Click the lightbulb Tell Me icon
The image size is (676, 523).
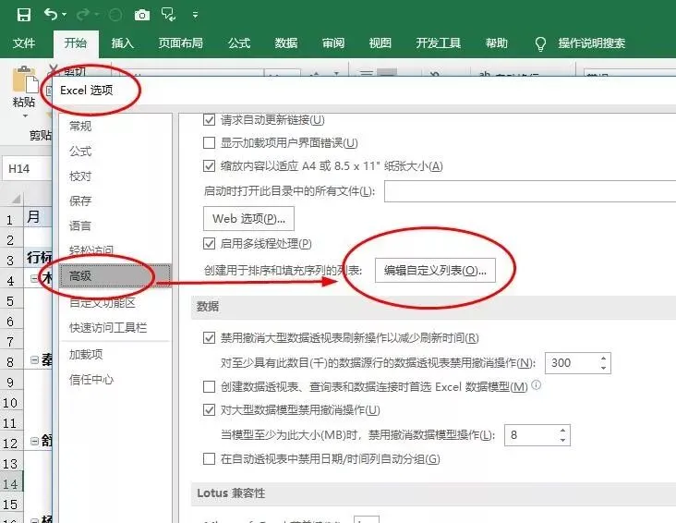click(x=540, y=43)
